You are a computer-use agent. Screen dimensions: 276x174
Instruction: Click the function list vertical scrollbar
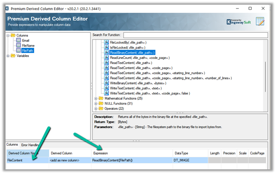tap(266, 72)
